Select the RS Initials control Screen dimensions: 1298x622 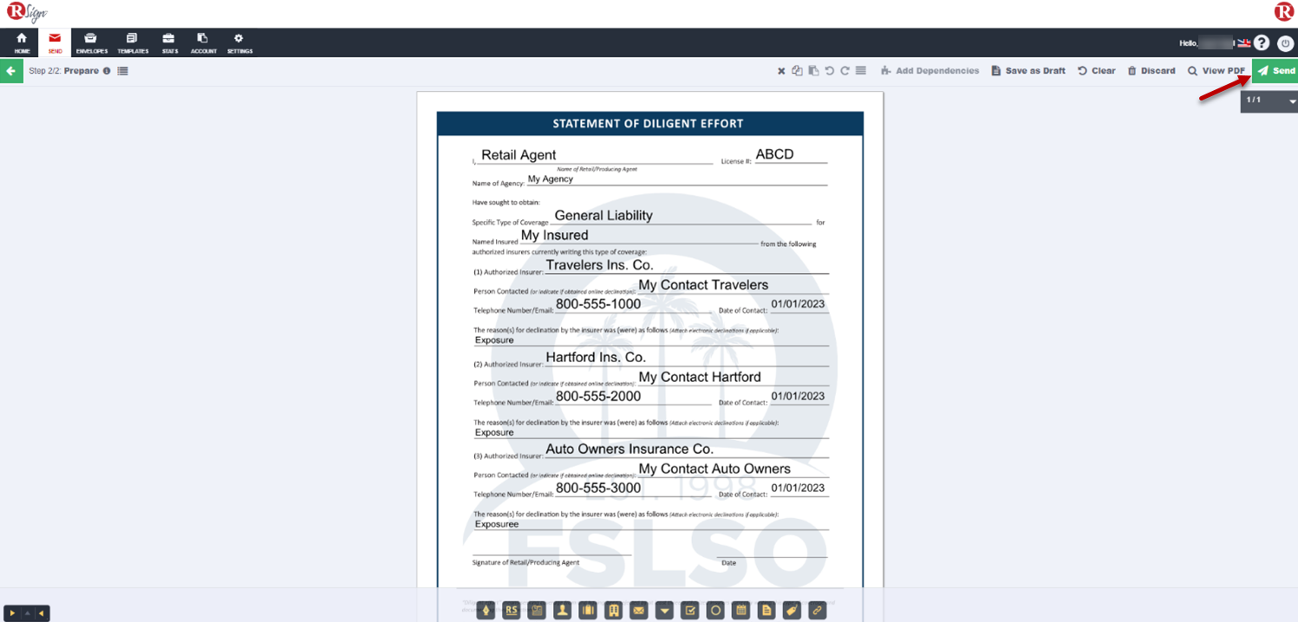tap(512, 610)
